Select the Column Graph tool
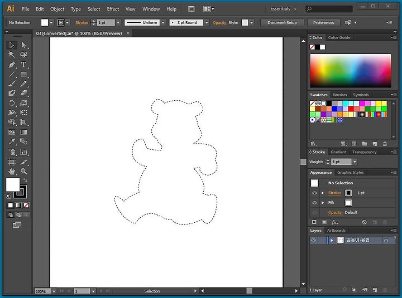 coord(23,152)
